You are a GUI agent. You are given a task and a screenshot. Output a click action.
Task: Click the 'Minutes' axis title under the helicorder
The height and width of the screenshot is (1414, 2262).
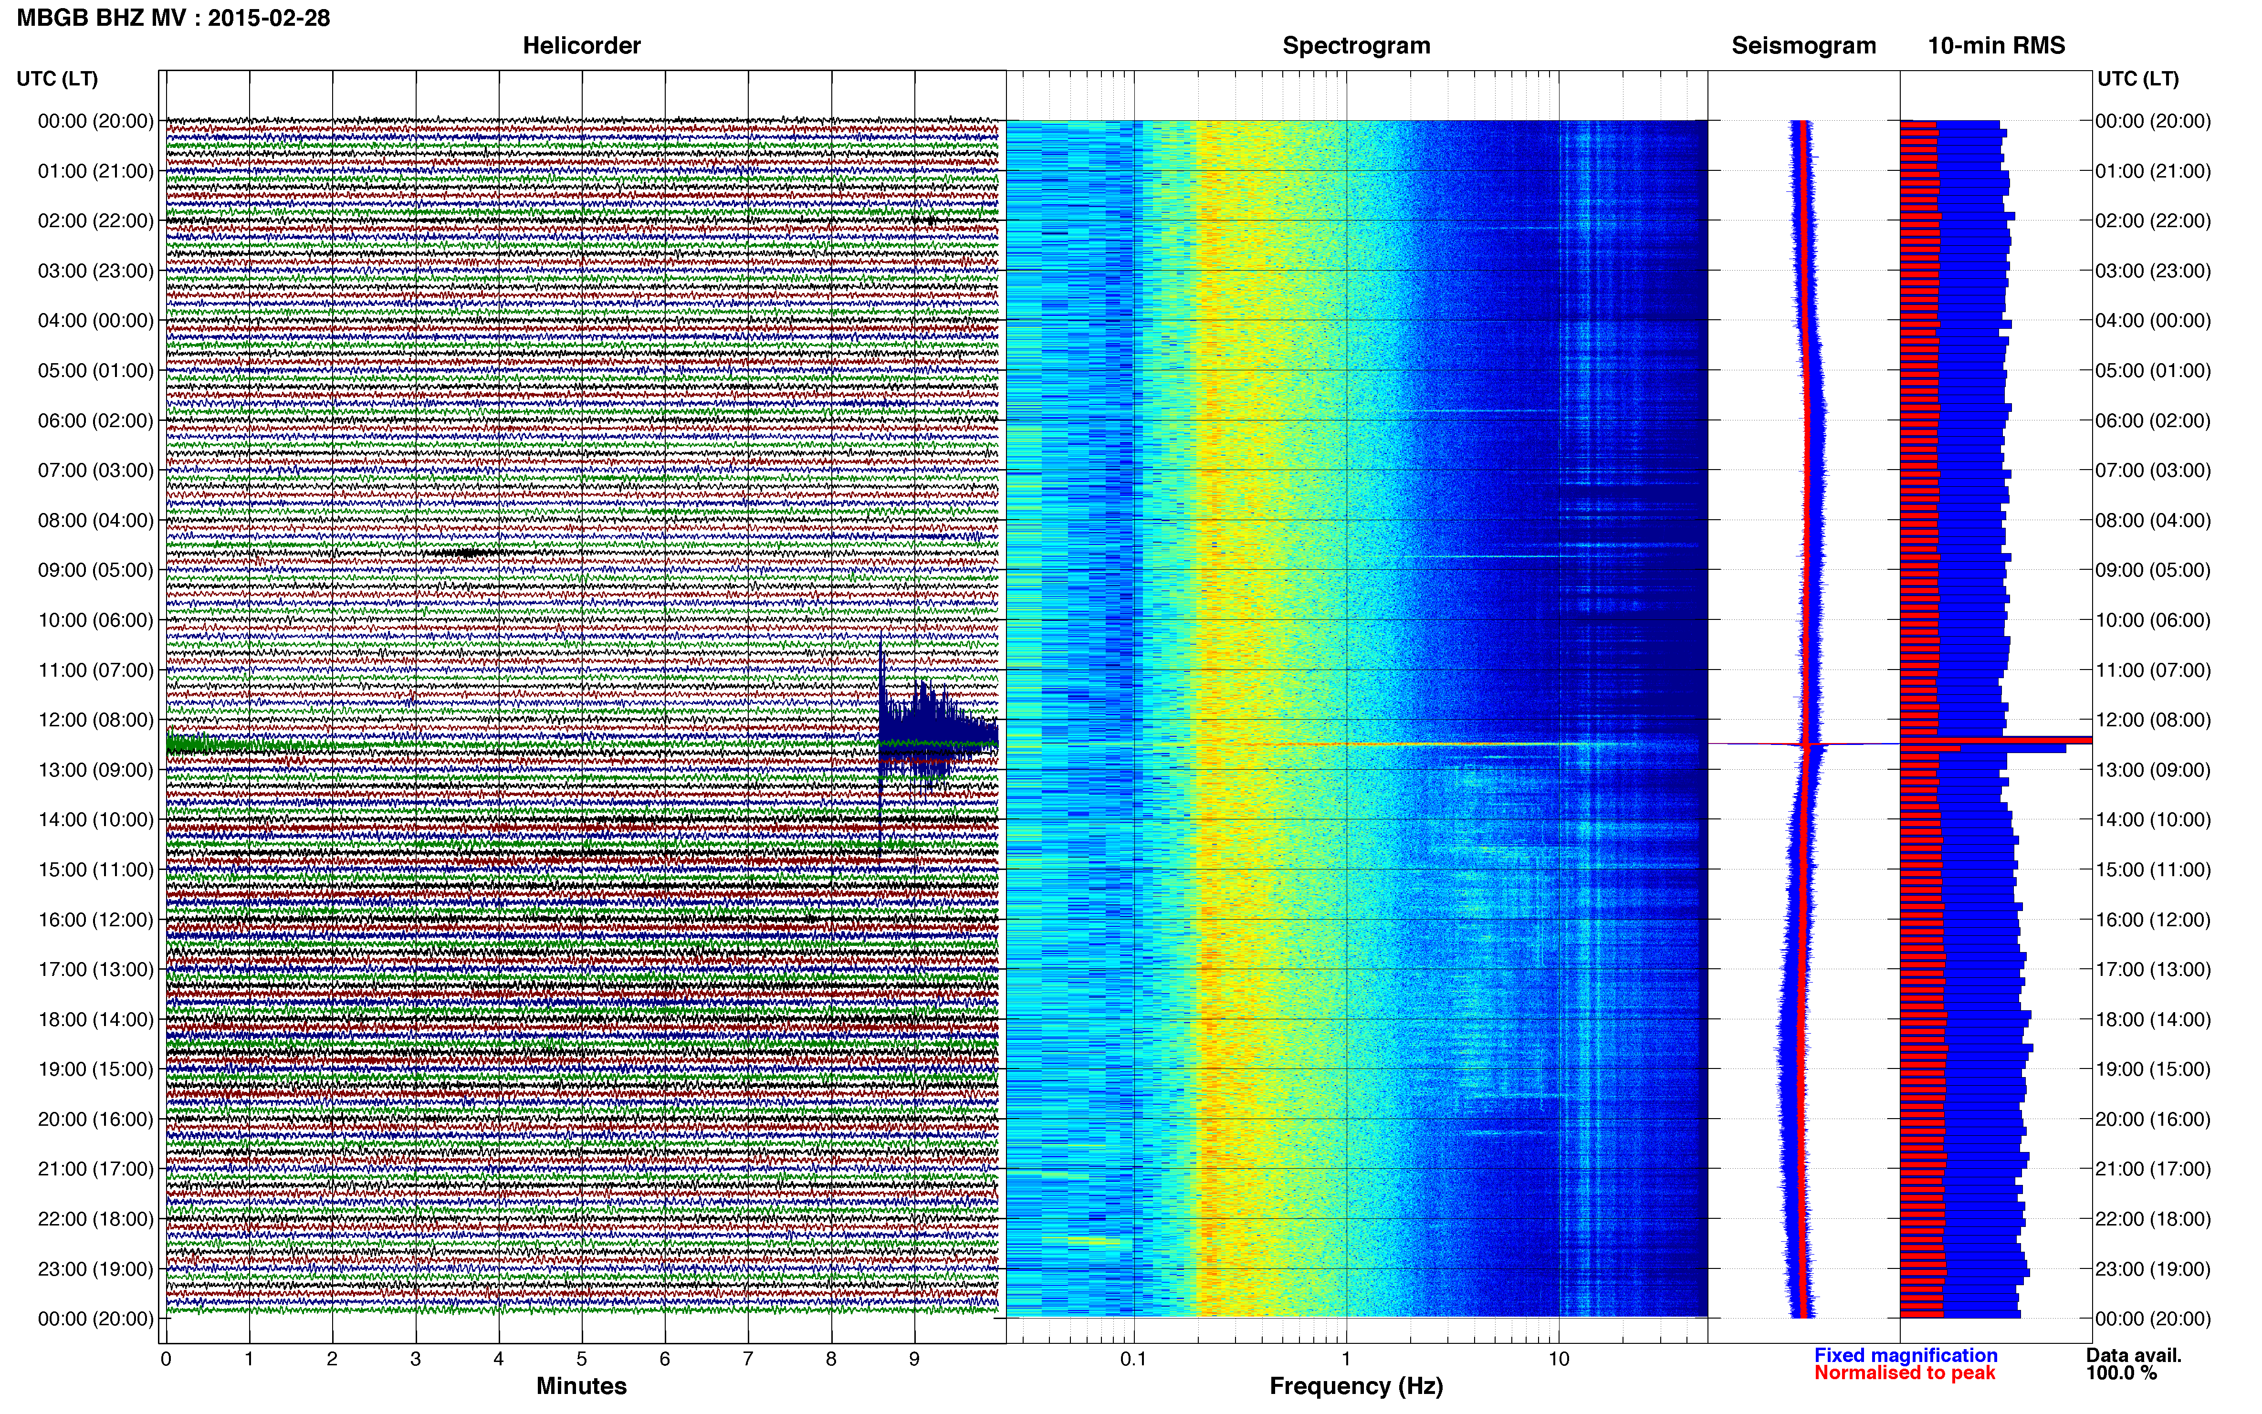pyautogui.click(x=582, y=1386)
